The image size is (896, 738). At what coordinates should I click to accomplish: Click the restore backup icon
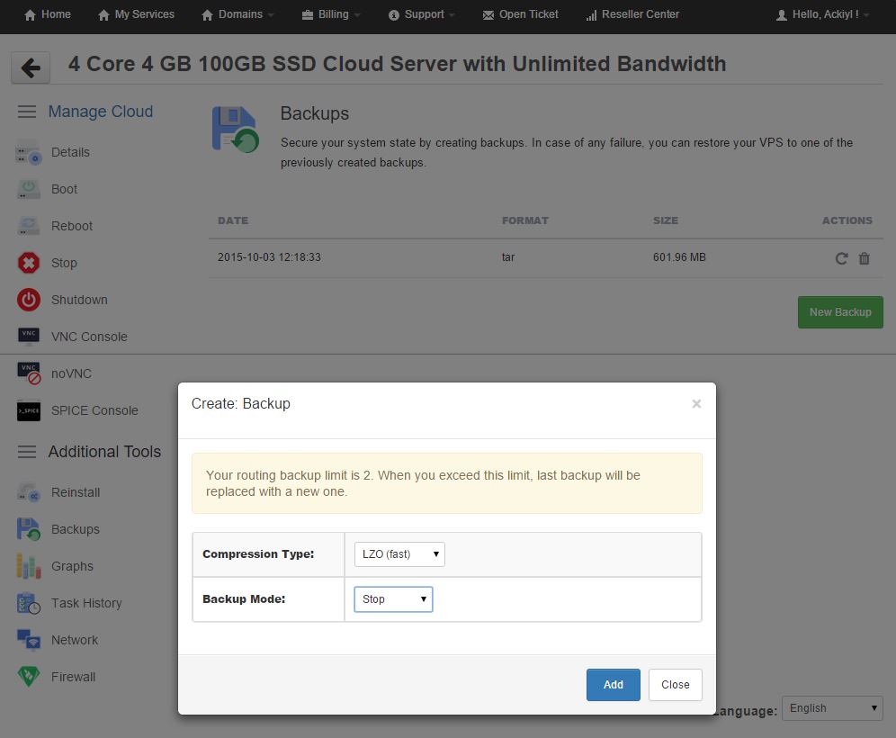coord(841,258)
